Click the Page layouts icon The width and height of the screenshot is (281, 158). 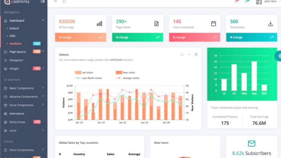click(x=6, y=52)
